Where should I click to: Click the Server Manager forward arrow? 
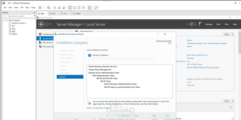[47, 24]
